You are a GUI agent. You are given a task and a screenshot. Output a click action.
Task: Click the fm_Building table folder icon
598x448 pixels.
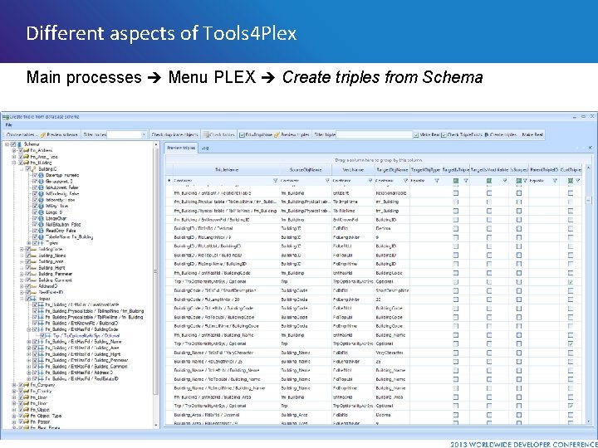click(27, 163)
